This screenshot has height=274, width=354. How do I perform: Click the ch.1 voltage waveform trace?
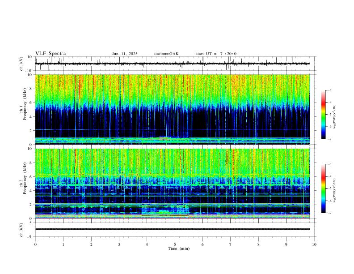[x=172, y=64]
